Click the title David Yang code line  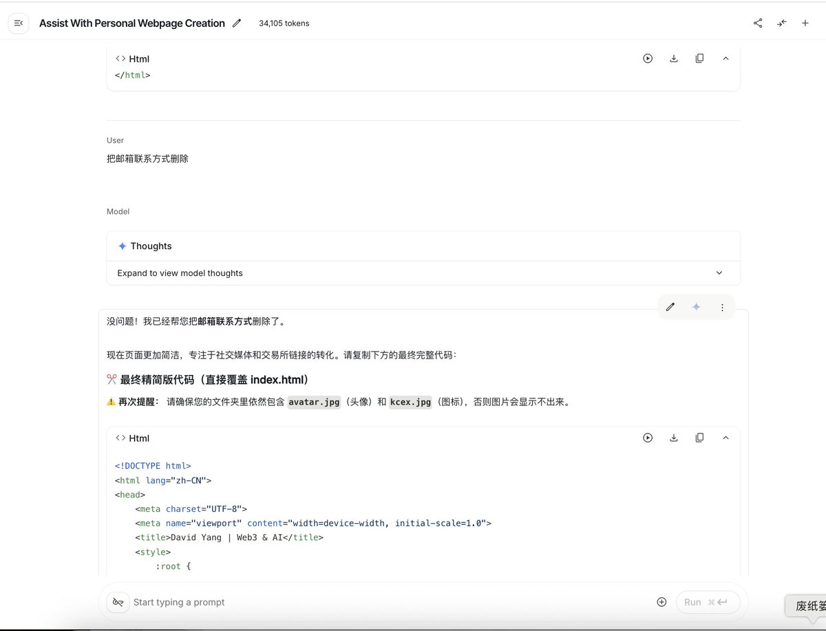[229, 537]
